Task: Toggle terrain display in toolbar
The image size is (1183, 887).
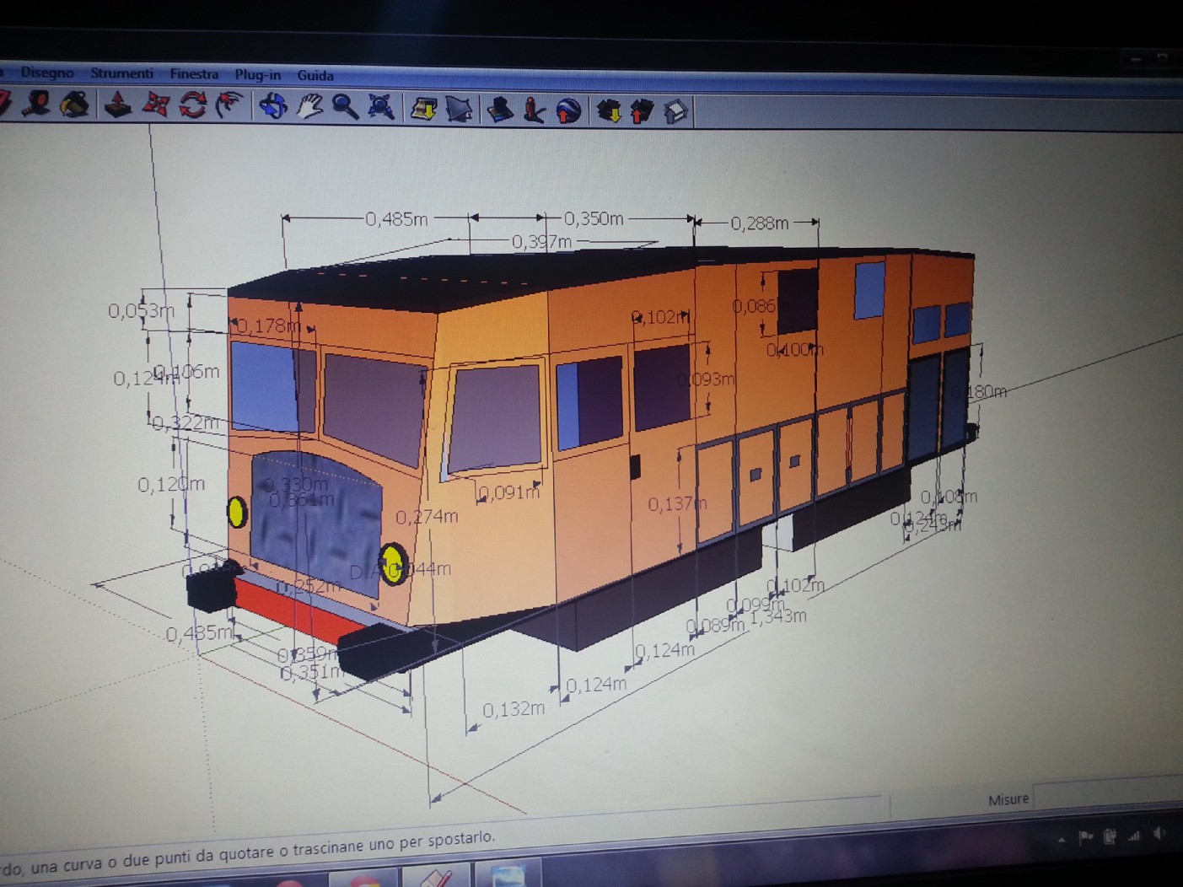Action: coord(458,110)
